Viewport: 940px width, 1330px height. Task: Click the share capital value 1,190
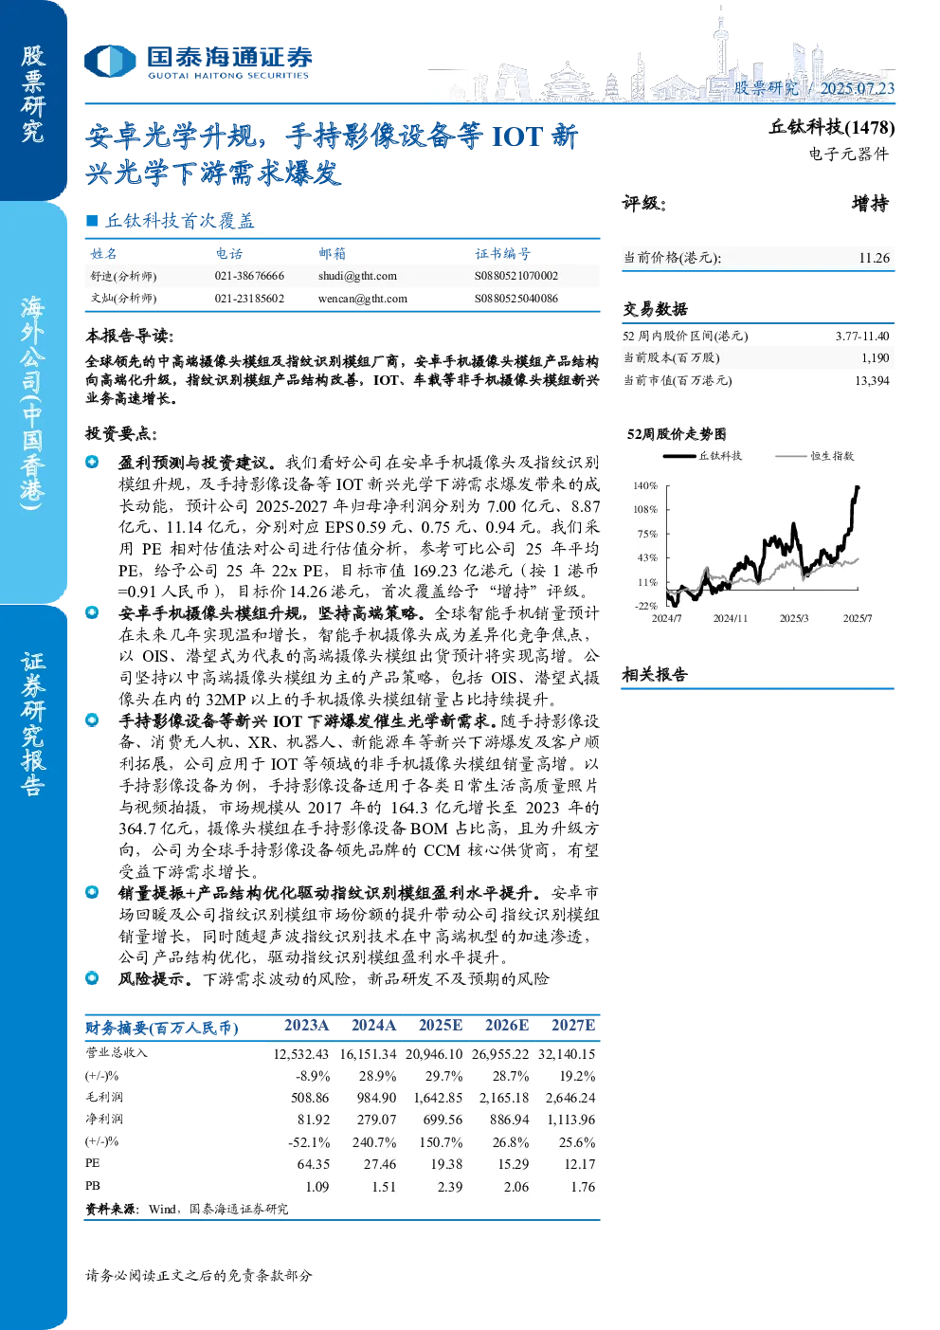(x=876, y=357)
